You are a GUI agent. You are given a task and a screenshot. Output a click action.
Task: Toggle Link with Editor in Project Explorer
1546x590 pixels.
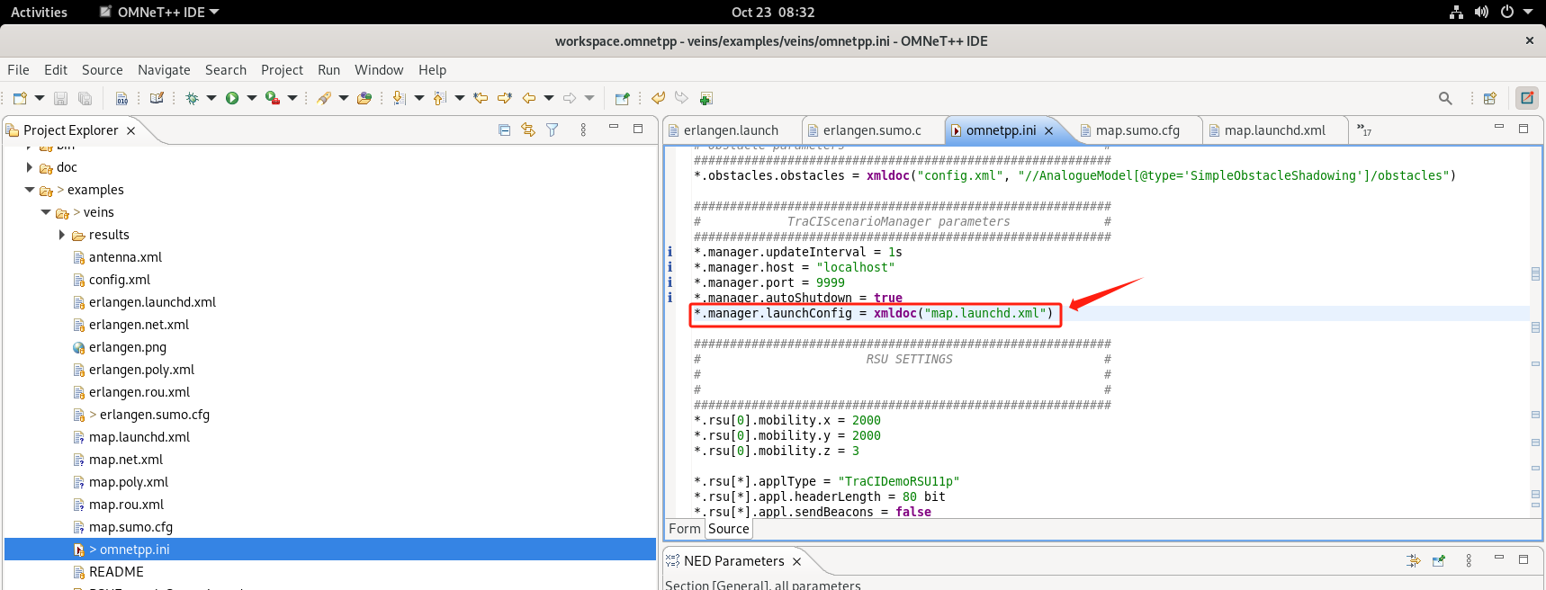[x=528, y=130]
